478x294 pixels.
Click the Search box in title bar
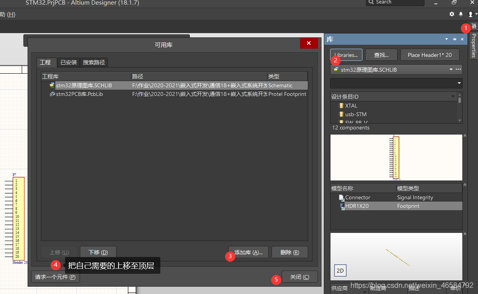click(395, 2)
